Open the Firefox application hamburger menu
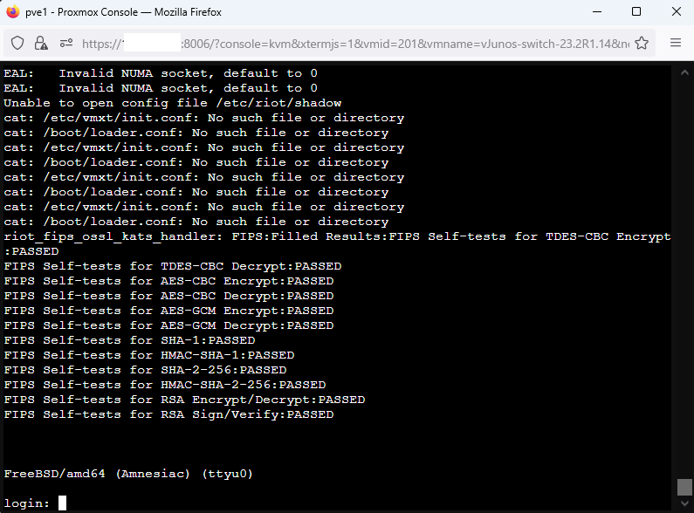Image resolution: width=694 pixels, height=513 pixels. point(676,43)
